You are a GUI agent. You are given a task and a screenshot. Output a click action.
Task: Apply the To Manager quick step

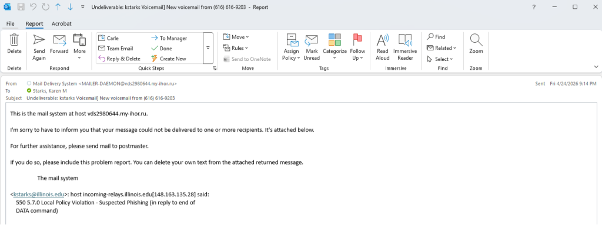click(x=169, y=38)
